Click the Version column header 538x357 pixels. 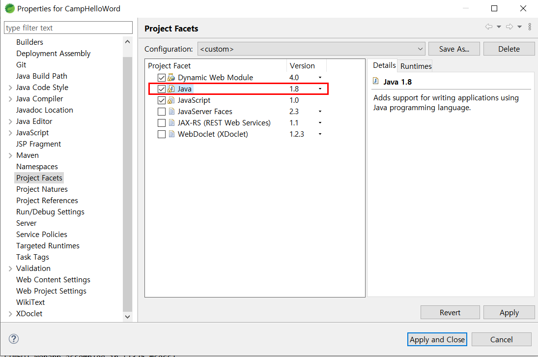coord(307,65)
